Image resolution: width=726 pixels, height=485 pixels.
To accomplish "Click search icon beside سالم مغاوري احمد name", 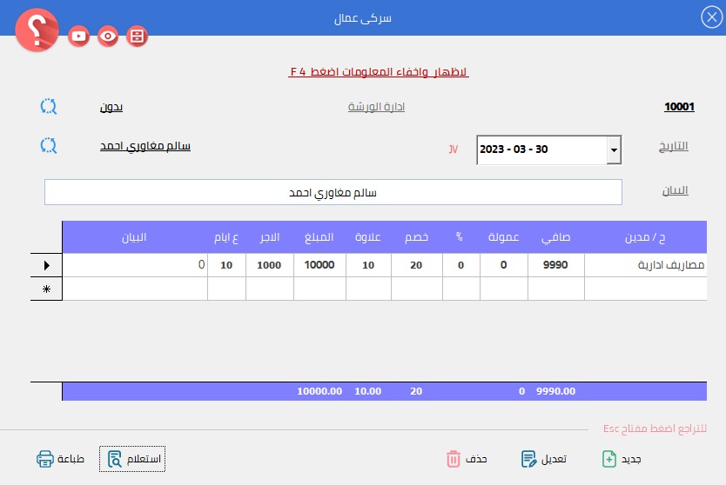I will pyautogui.click(x=49, y=145).
